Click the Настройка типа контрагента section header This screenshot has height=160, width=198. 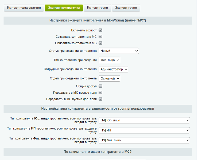click(98, 109)
